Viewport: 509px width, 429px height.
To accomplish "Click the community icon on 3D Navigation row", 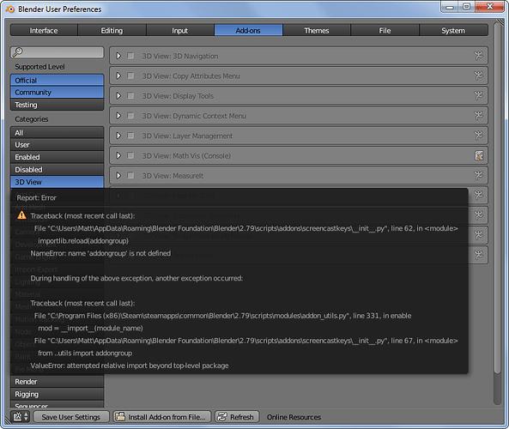I will click(x=478, y=56).
